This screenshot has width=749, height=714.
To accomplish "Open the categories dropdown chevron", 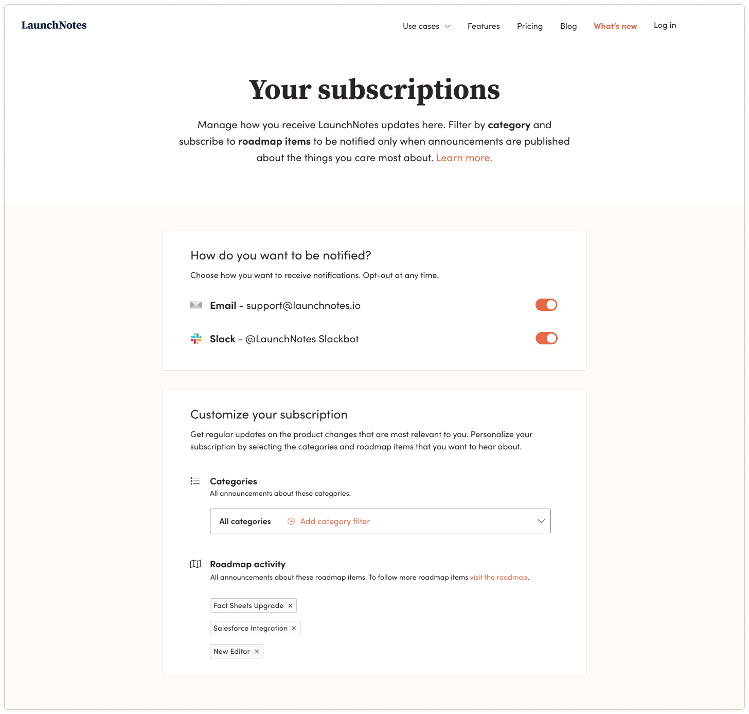I will coord(541,521).
